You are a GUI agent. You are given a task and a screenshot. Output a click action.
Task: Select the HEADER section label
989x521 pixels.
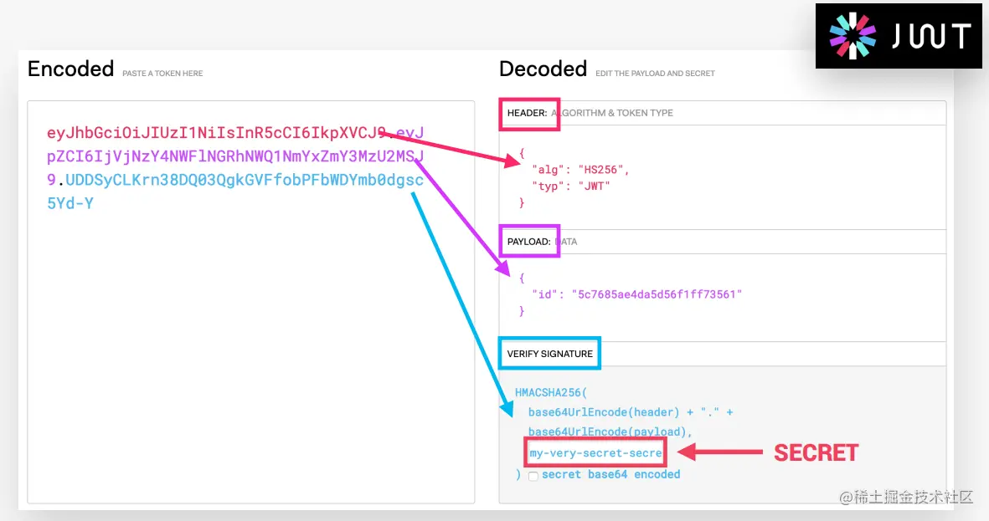527,113
